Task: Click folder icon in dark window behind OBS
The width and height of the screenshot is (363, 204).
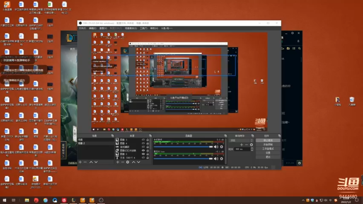Action: click(288, 49)
